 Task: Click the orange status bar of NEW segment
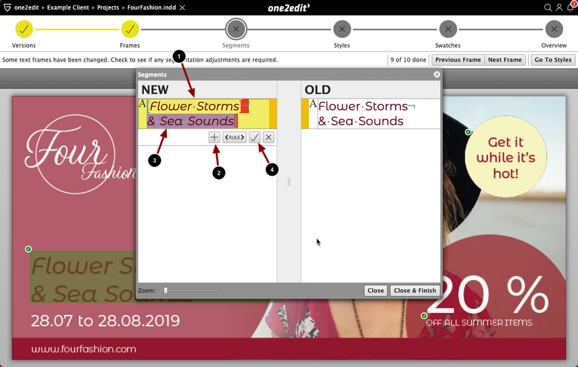(x=273, y=114)
